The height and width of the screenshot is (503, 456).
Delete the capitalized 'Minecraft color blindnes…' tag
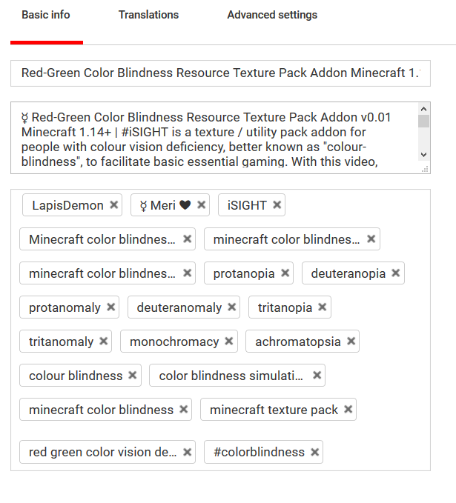[x=187, y=239]
